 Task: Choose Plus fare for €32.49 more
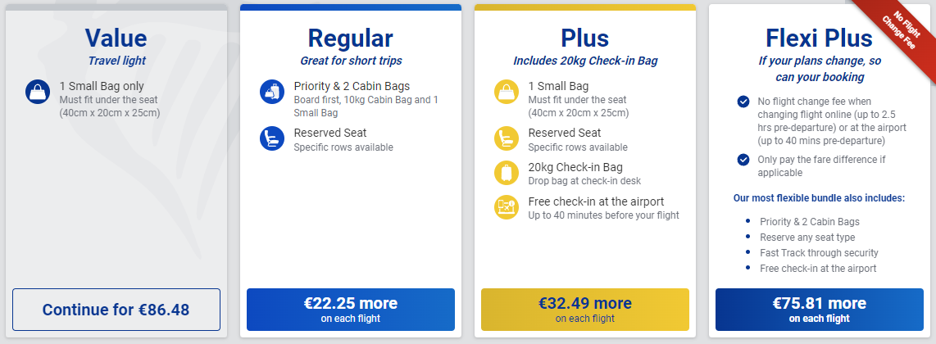pyautogui.click(x=585, y=310)
